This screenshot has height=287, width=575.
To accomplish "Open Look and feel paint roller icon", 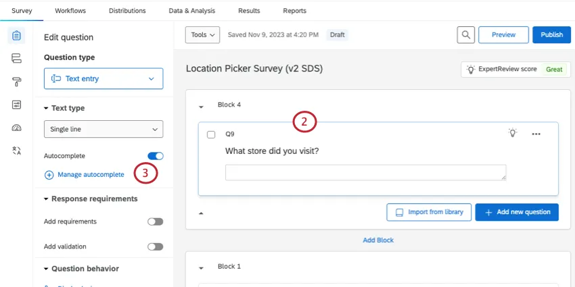I will pos(16,82).
